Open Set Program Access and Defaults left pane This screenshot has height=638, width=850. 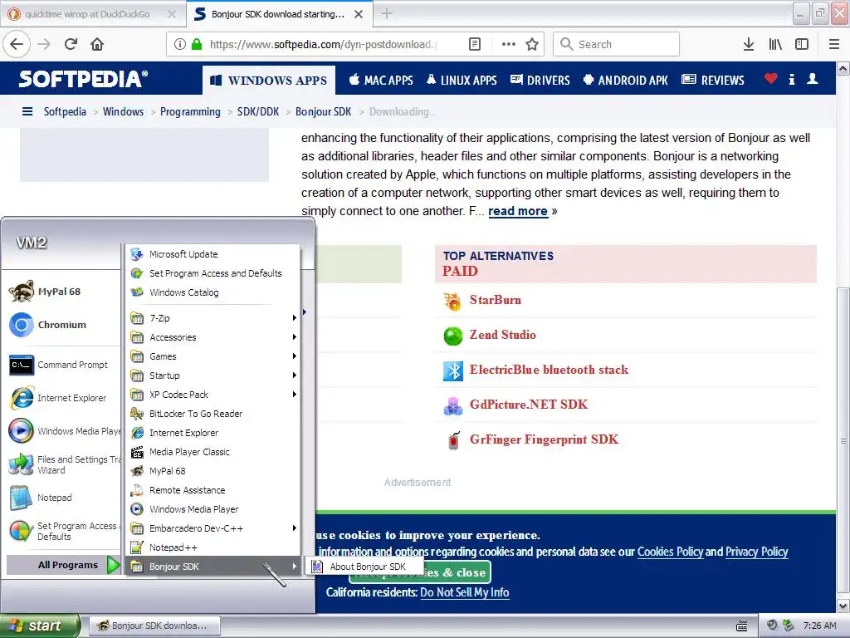pos(65,531)
